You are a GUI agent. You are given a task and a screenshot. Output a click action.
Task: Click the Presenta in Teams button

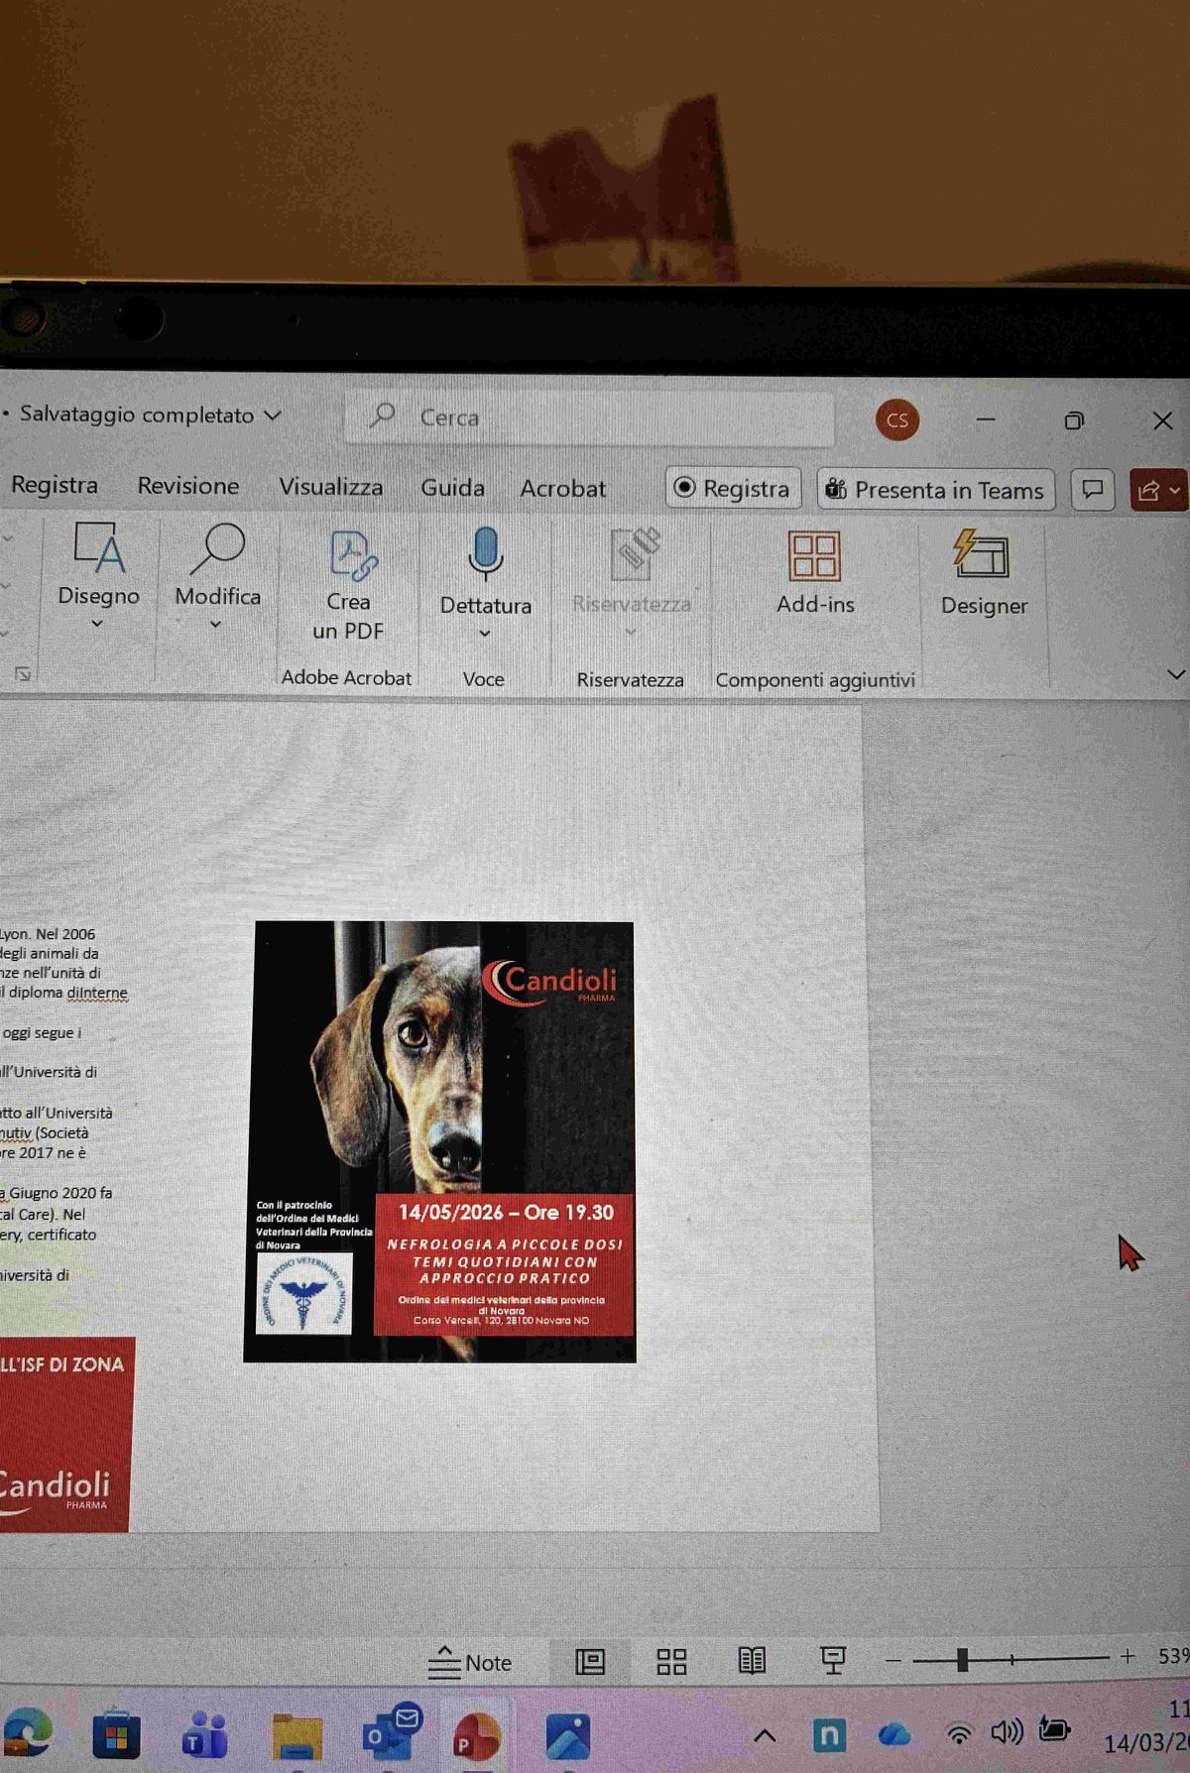click(x=935, y=490)
